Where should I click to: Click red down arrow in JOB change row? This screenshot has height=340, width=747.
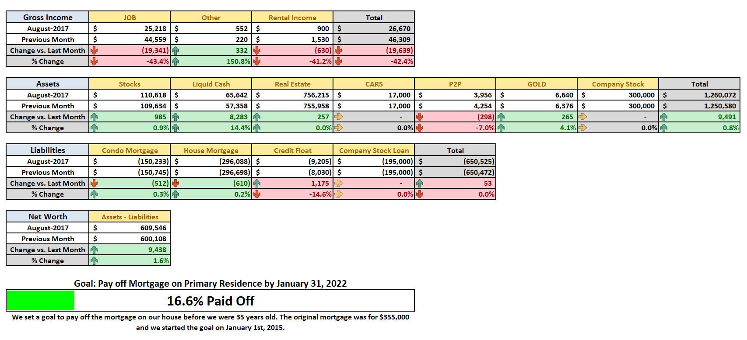pyautogui.click(x=94, y=51)
